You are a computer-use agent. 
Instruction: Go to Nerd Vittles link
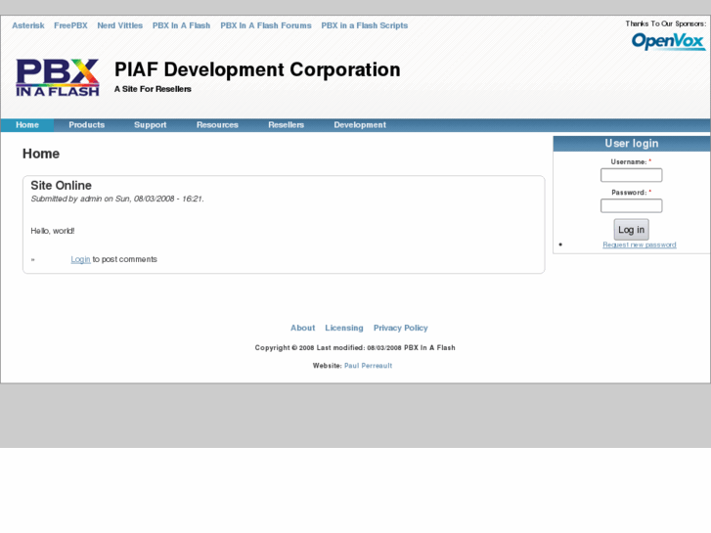point(119,25)
